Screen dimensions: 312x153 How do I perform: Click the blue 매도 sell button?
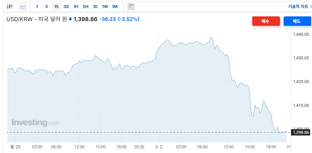coord(297,21)
